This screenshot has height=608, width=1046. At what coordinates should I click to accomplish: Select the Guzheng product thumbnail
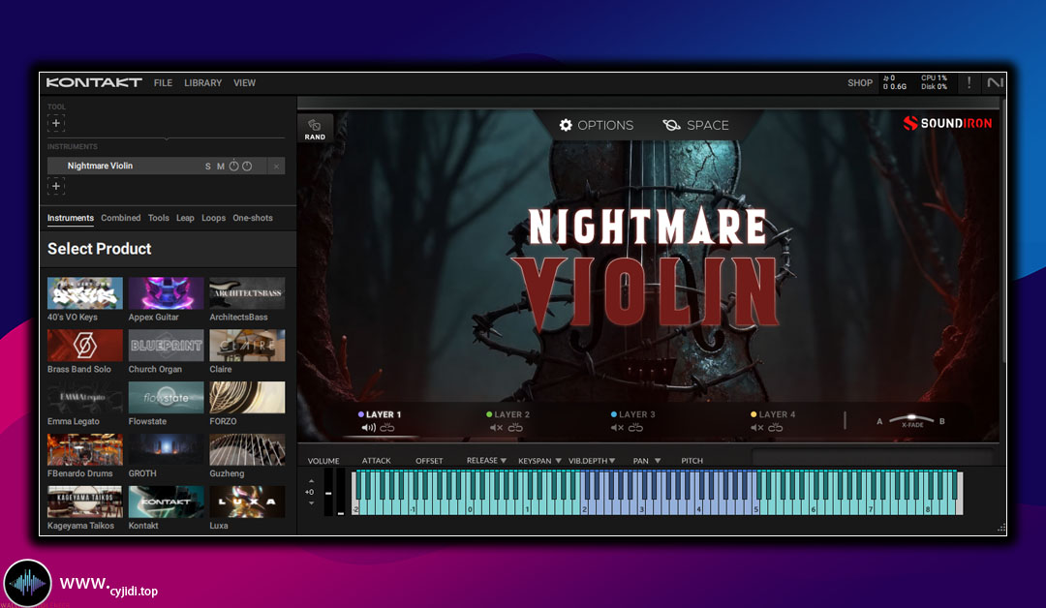tap(247, 449)
